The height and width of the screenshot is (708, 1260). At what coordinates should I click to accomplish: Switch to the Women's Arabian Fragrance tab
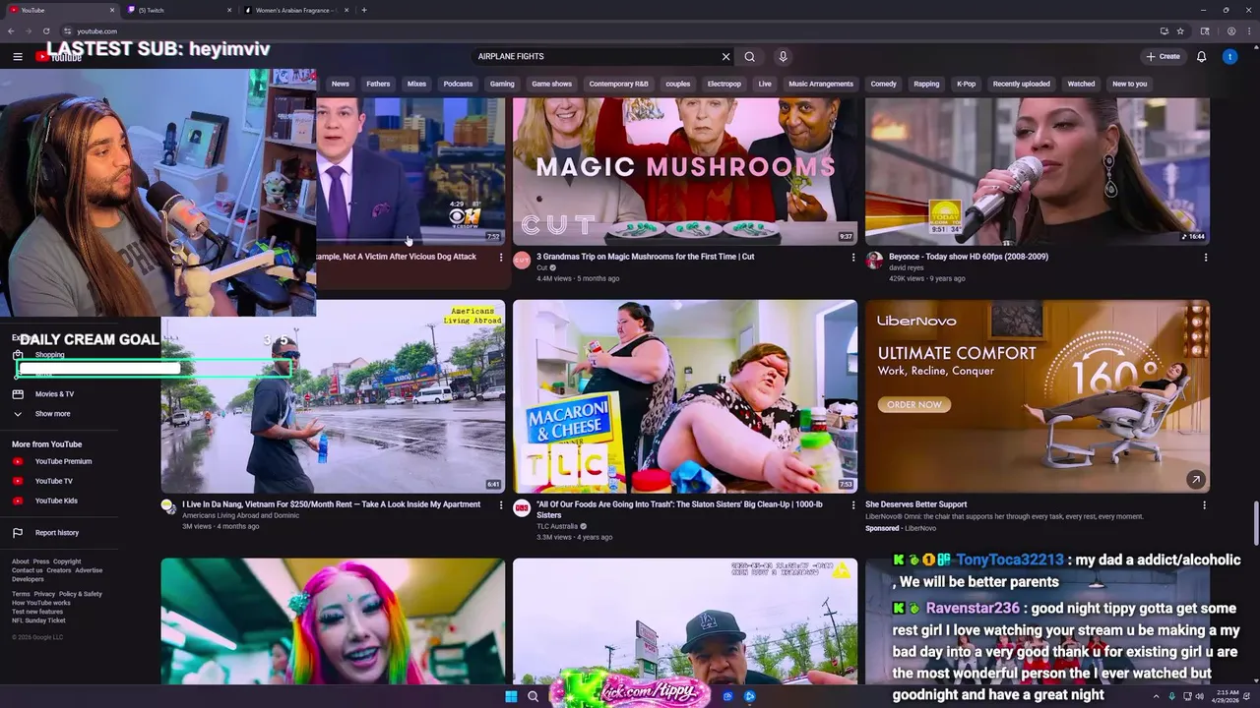click(296, 10)
